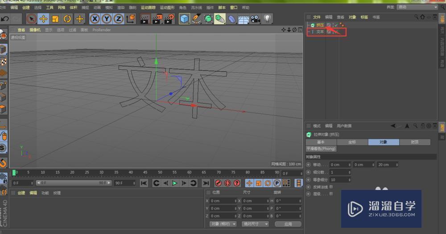Open the 对象 (相对) coordinate dropdown
This screenshot has width=446, height=234.
pyautogui.click(x=223, y=224)
